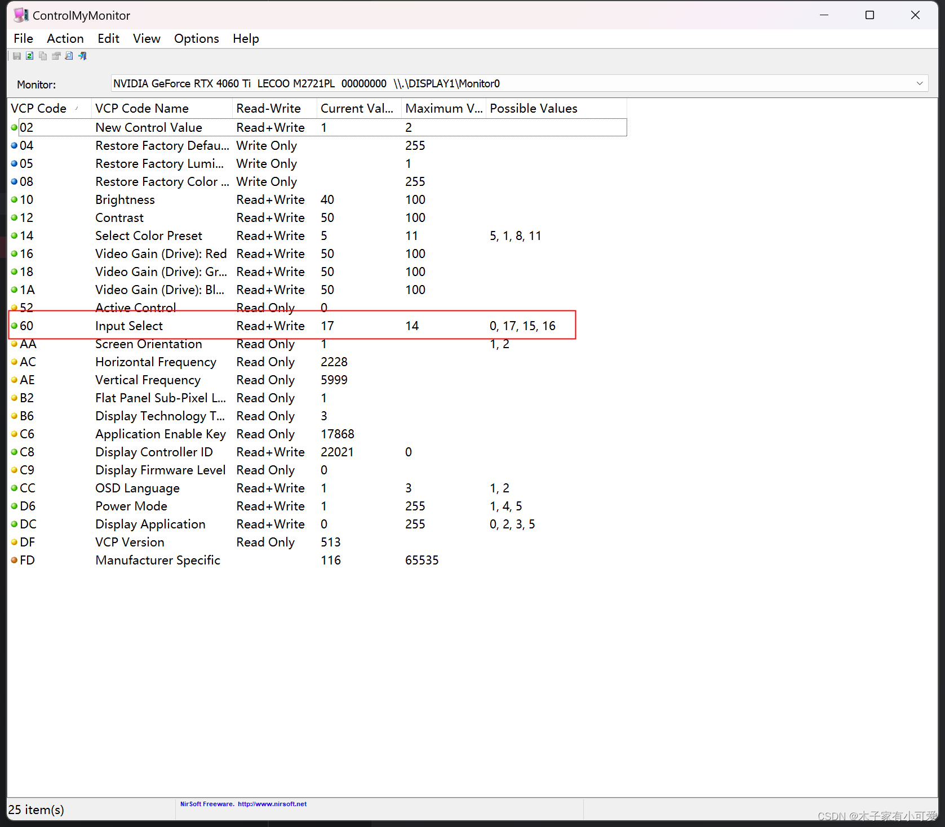Expand the Monitor selection dropdown

pyautogui.click(x=920, y=83)
